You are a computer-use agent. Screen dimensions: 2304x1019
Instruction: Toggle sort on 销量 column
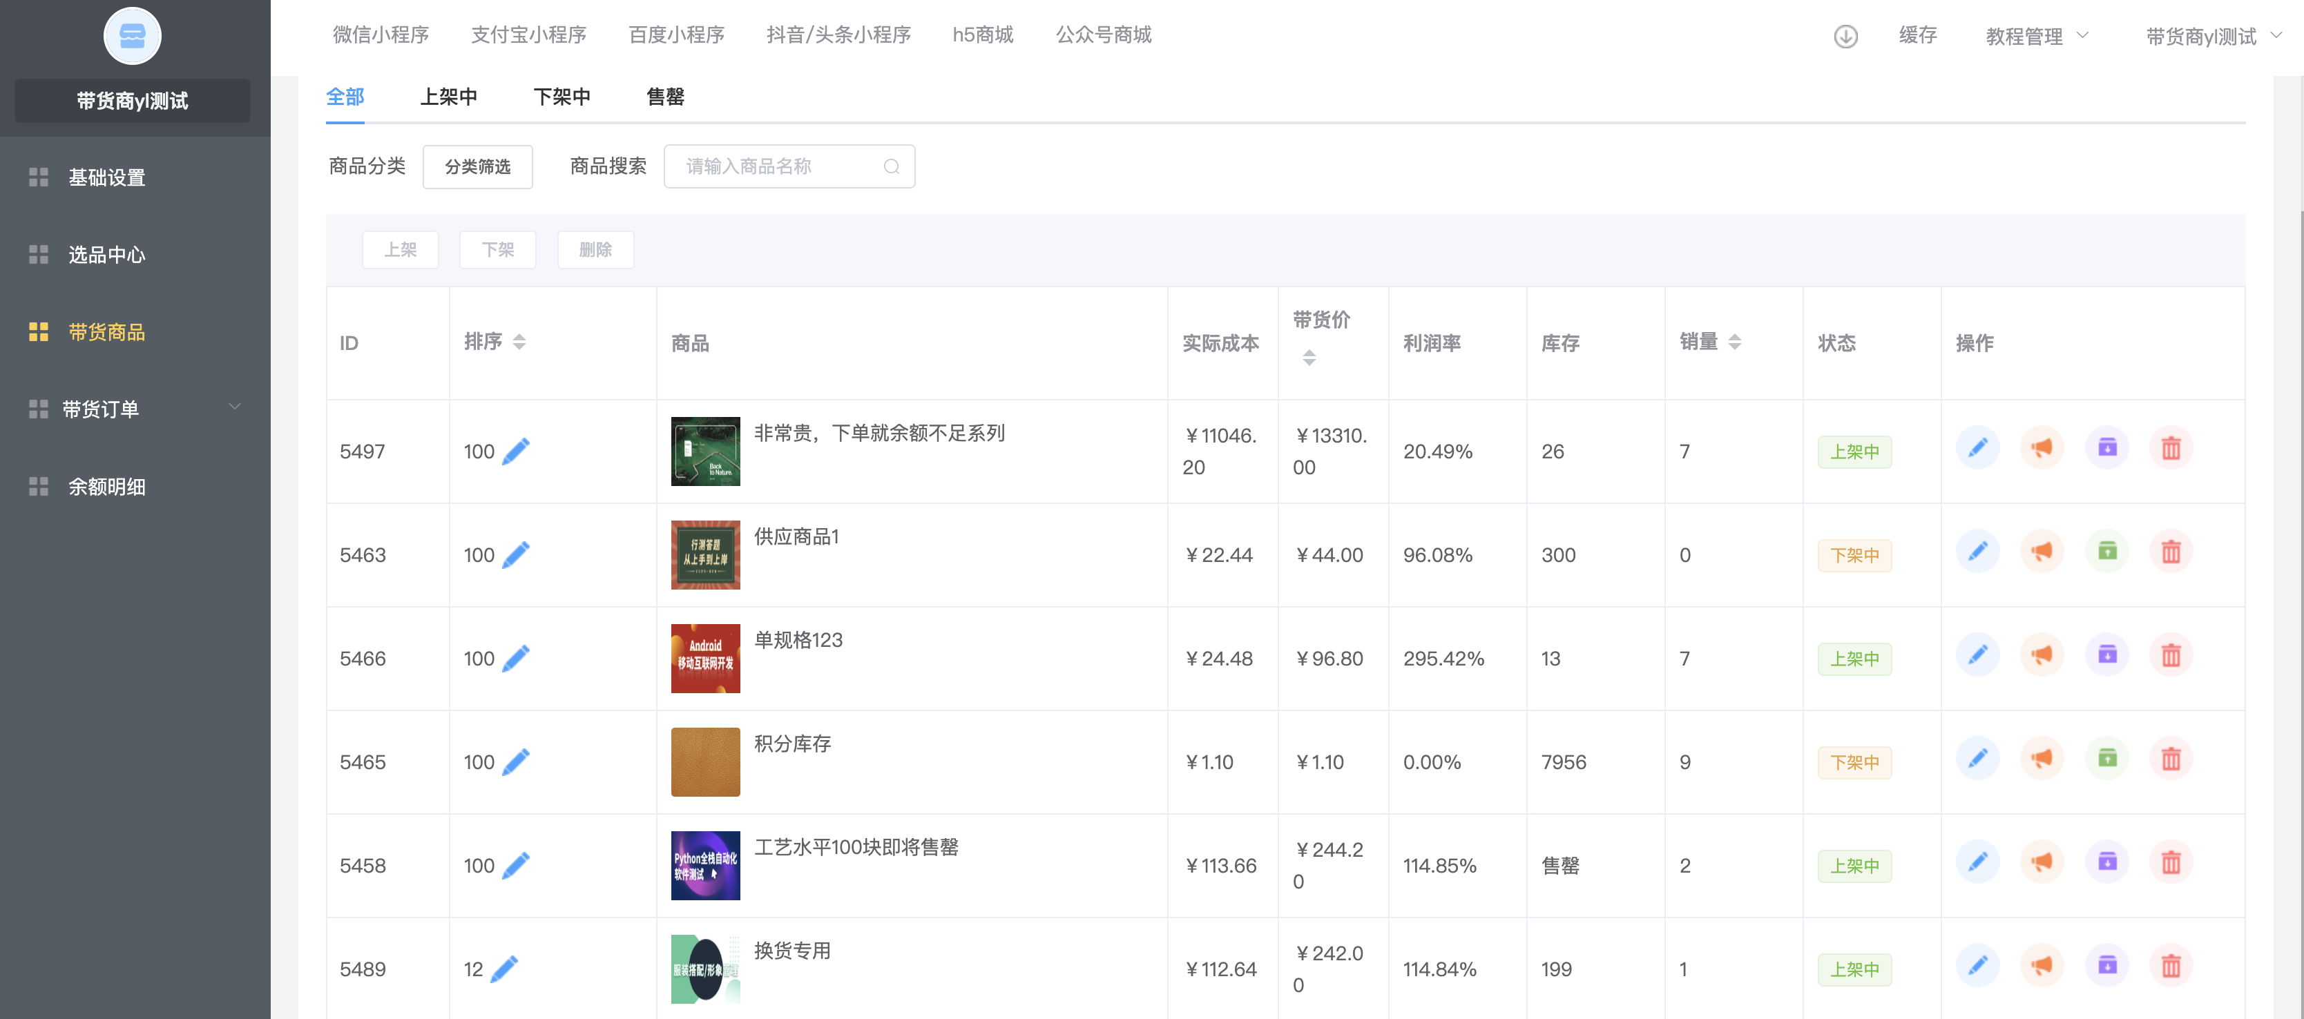1734,342
